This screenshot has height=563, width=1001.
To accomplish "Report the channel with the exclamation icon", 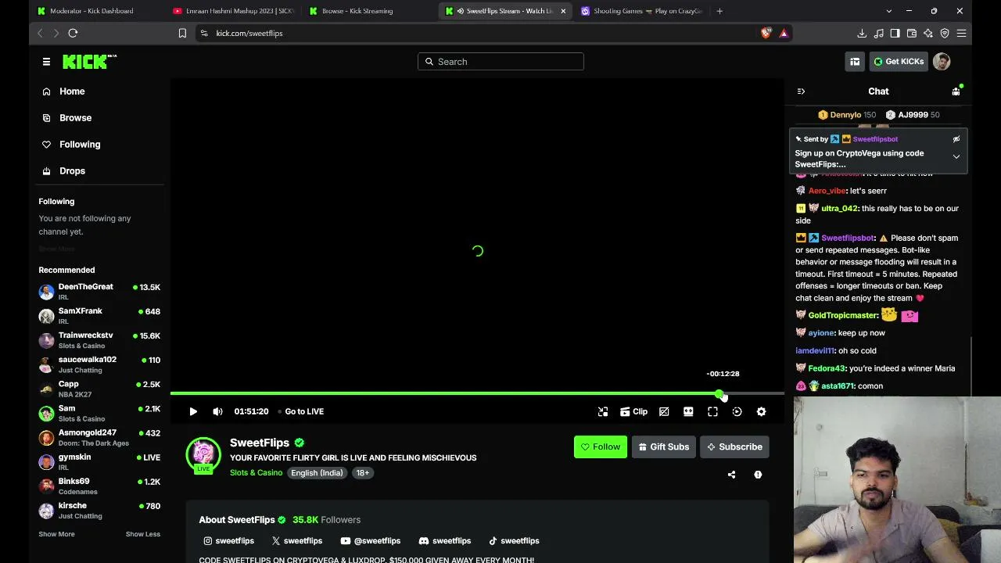I will point(758,475).
